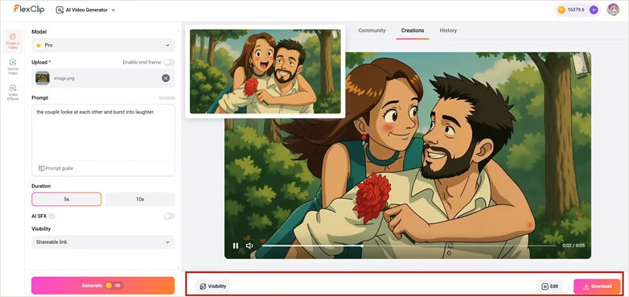Open the user profile avatar
The width and height of the screenshot is (629, 297).
613,10
